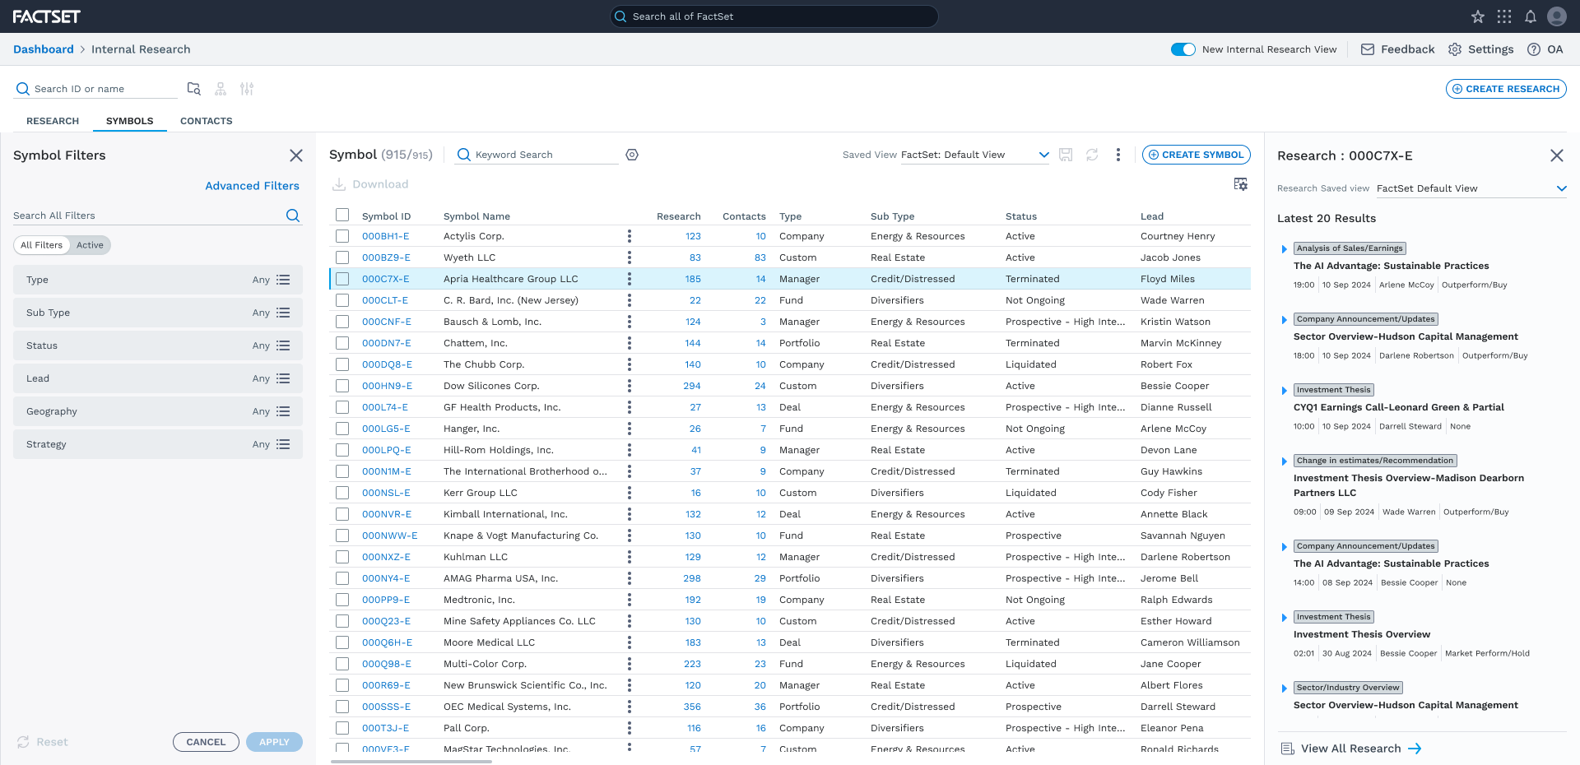Open the favorites star icon in header
1580x765 pixels.
pyautogui.click(x=1478, y=16)
